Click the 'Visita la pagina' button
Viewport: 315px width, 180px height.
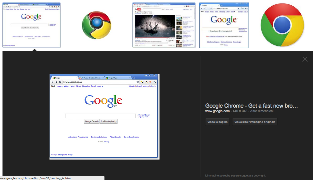point(217,122)
